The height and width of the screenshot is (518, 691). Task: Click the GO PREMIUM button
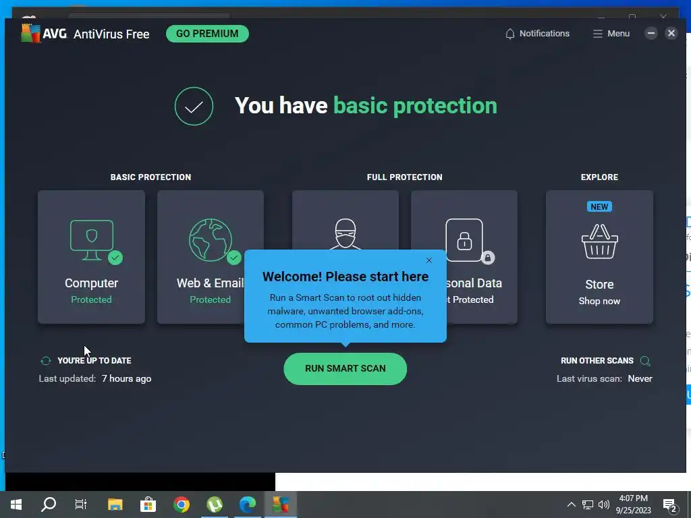tap(207, 34)
